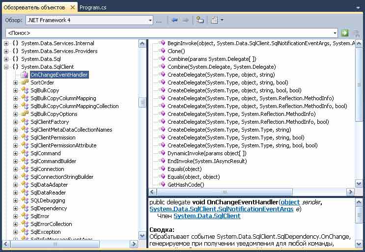Click method icon next to Clone()
The image size is (365, 252).
click(163, 51)
